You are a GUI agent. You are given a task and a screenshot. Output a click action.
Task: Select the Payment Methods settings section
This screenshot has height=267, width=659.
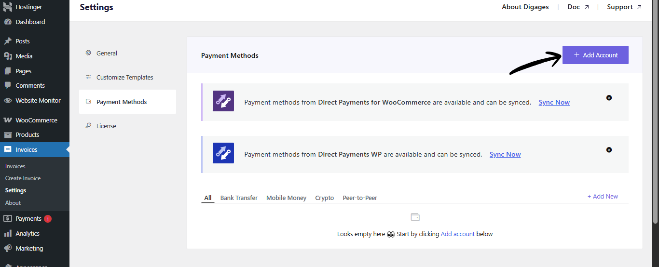127,102
